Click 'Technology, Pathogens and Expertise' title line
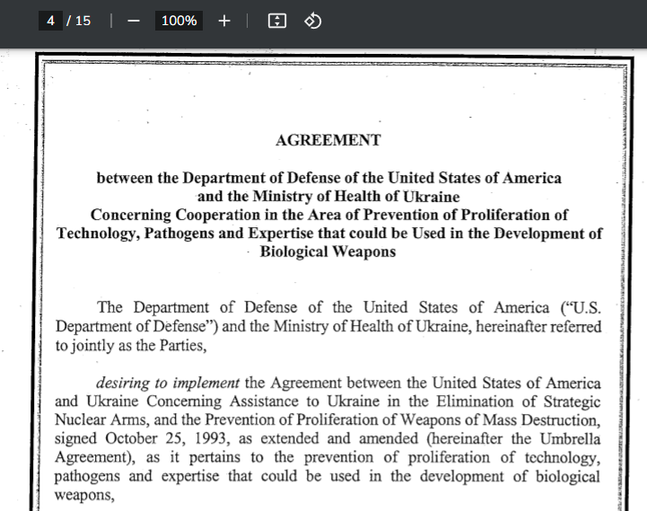This screenshot has width=647, height=511. click(328, 233)
